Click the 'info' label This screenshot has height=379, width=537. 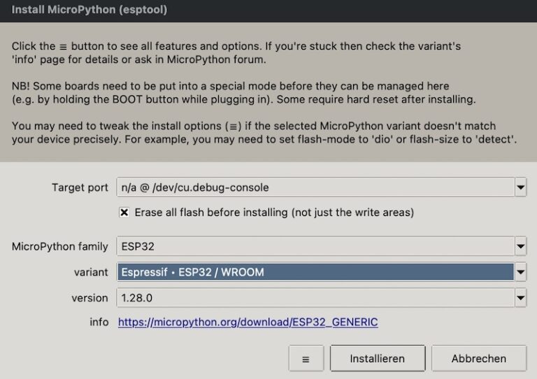point(99,322)
